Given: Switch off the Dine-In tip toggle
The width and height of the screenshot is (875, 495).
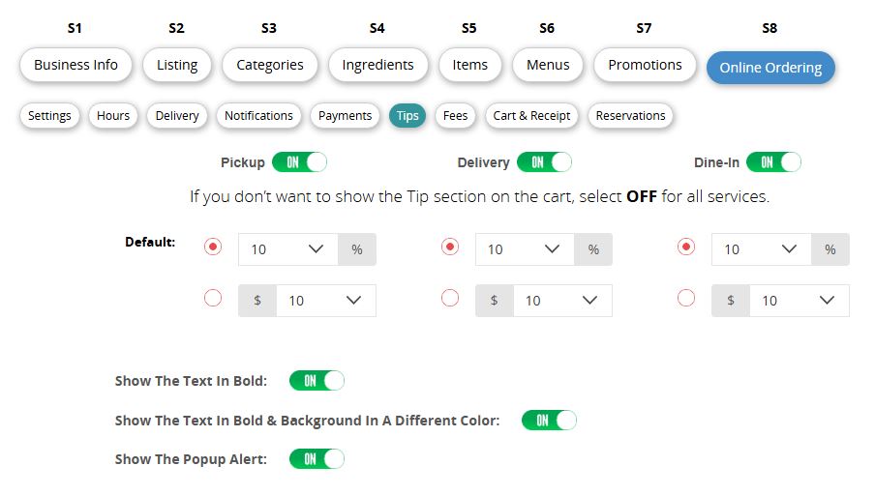Looking at the screenshot, I should pyautogui.click(x=773, y=162).
